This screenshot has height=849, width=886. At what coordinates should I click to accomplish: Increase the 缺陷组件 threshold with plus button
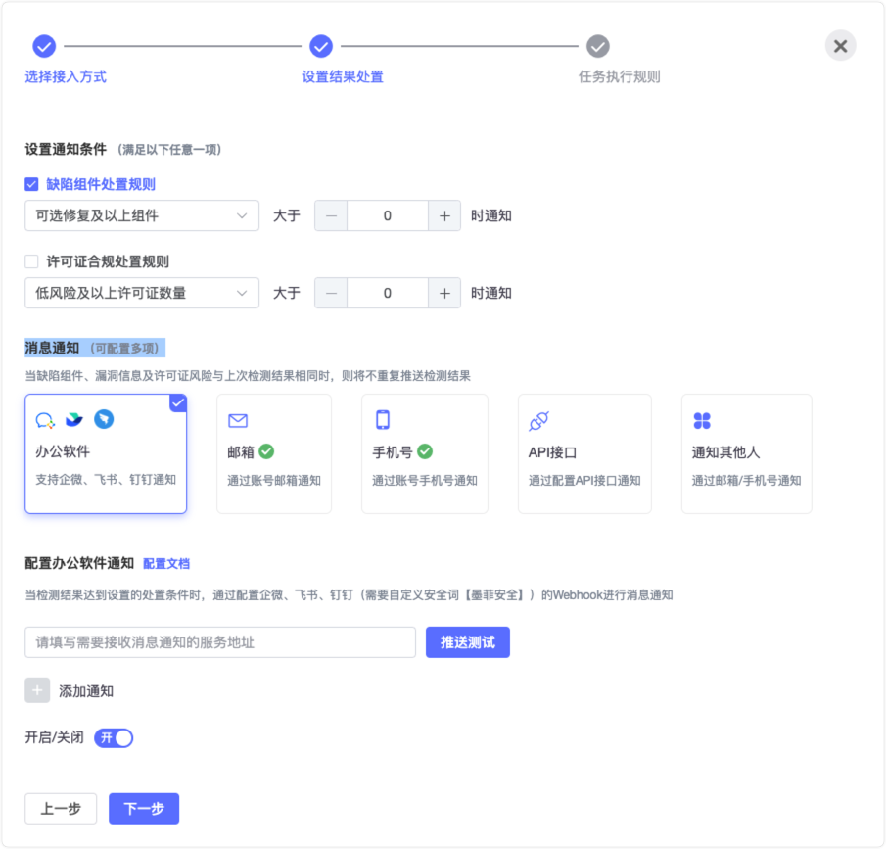point(444,215)
